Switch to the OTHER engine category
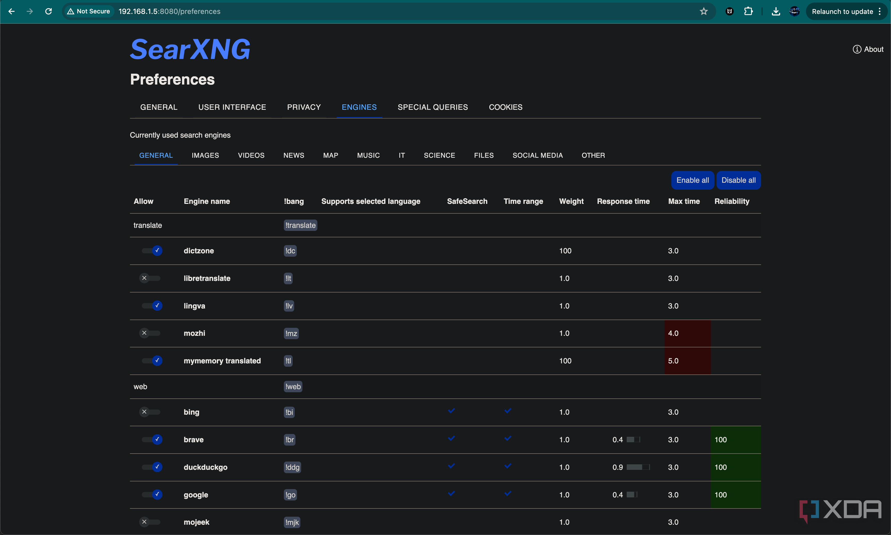This screenshot has height=535, width=891. click(593, 155)
